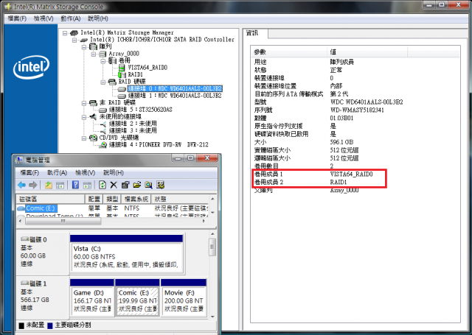Click the 未使用的連接埠 group icon
The height and width of the screenshot is (335, 472).
click(93, 117)
